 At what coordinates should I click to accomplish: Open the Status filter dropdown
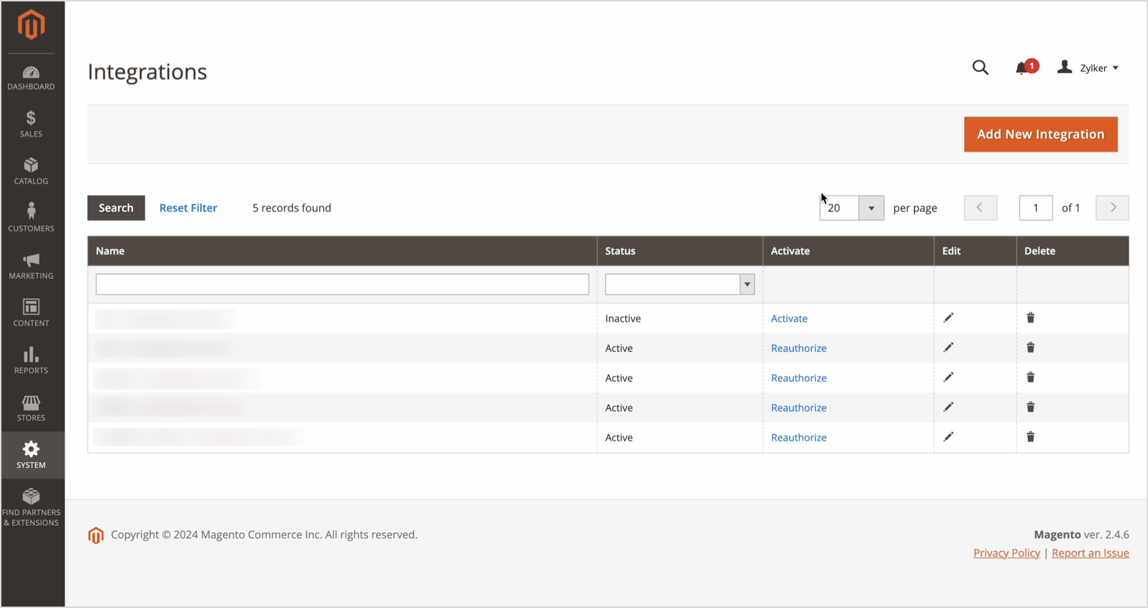[679, 285]
